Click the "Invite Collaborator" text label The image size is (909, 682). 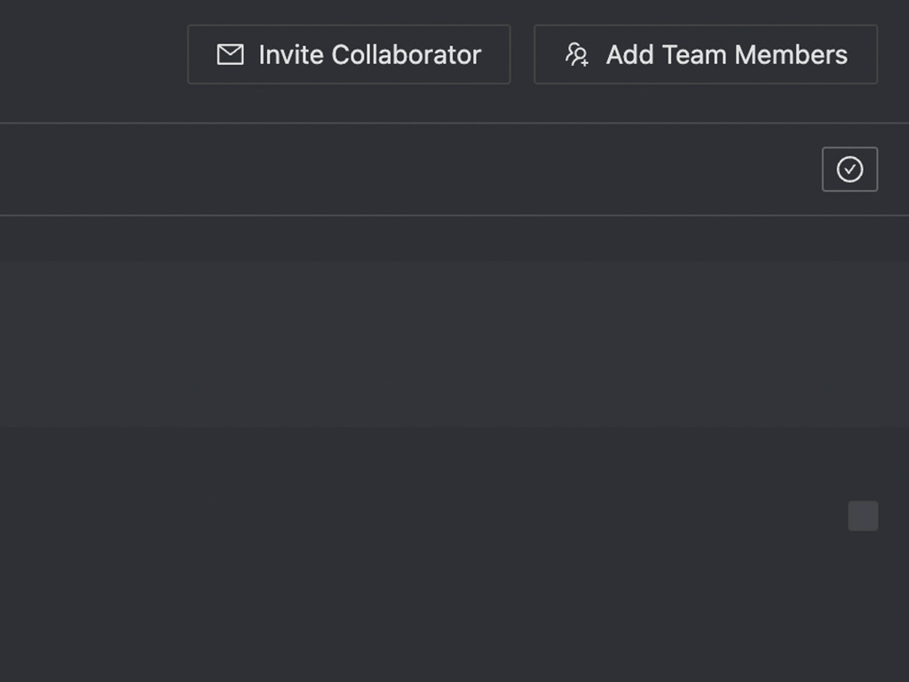(x=370, y=55)
